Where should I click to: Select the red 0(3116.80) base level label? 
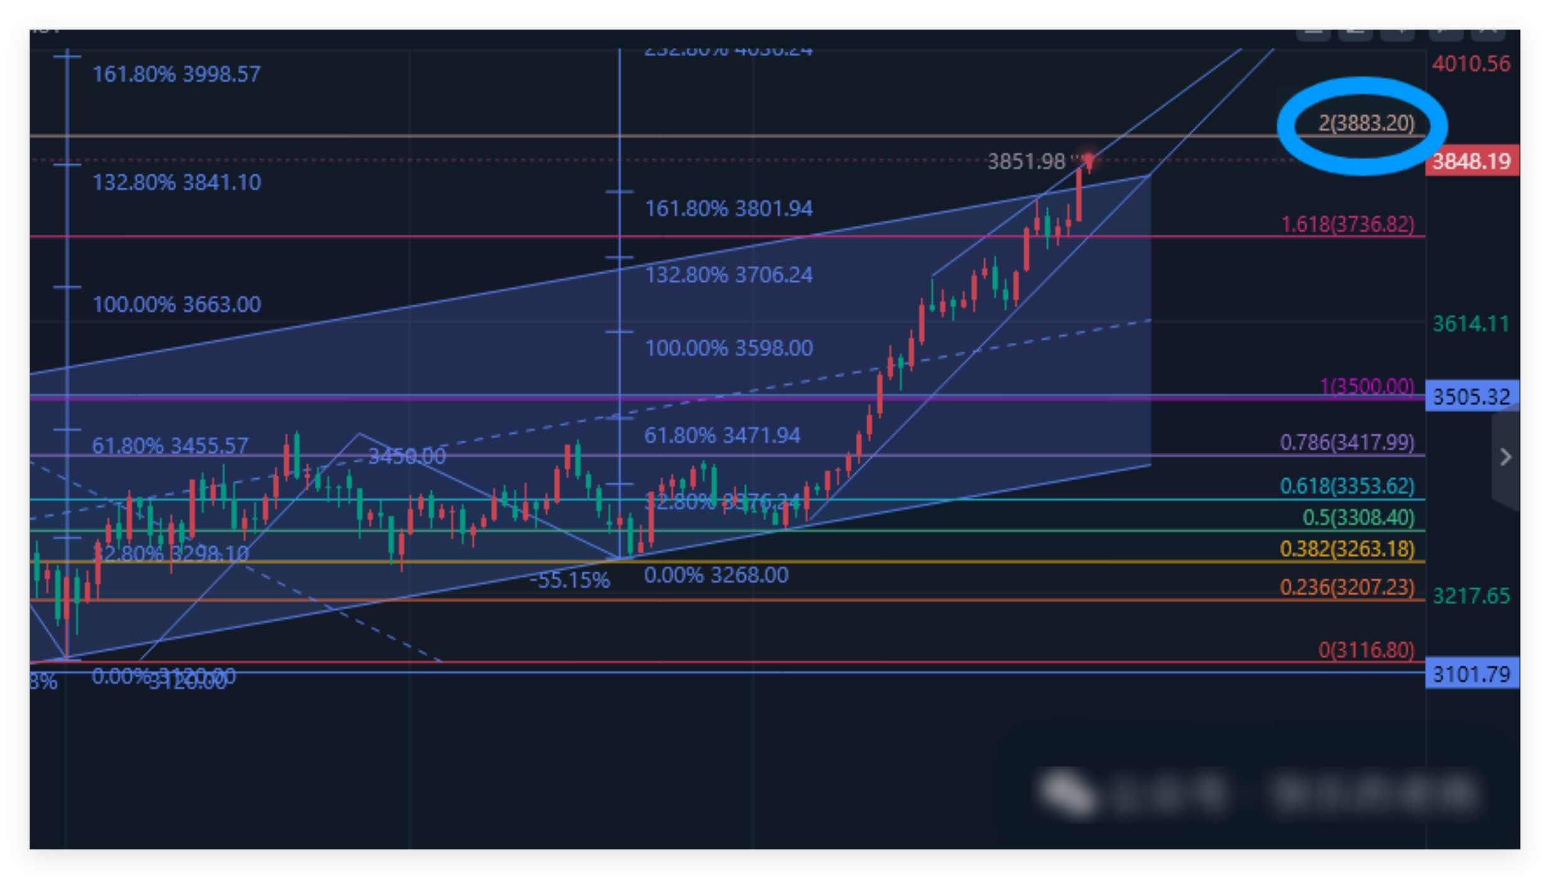(x=1366, y=650)
